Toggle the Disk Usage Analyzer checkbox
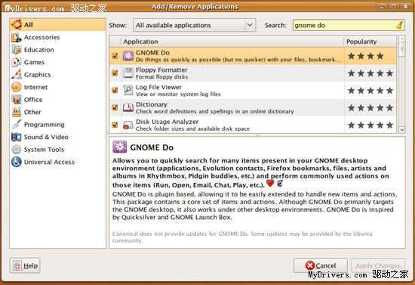Screen dimensions: 415x285 point(115,125)
